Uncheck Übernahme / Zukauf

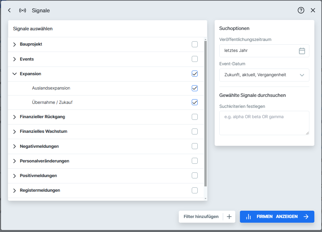click(195, 103)
